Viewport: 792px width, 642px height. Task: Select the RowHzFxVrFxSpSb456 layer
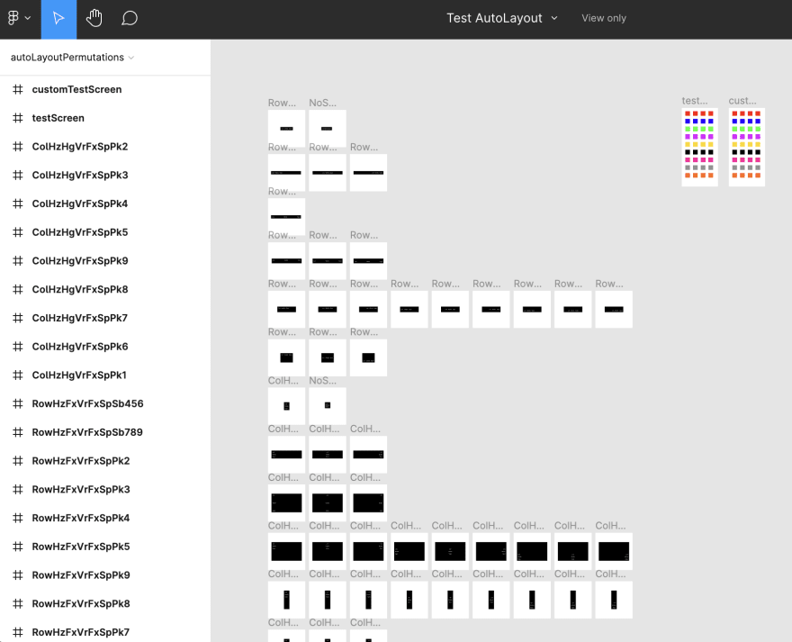pos(105,403)
